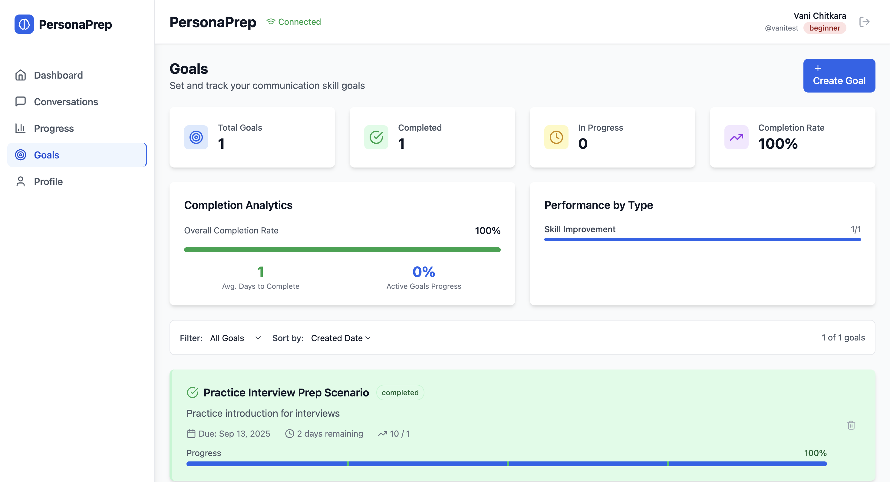Click the completed status badge
The width and height of the screenshot is (890, 482).
pyautogui.click(x=400, y=392)
